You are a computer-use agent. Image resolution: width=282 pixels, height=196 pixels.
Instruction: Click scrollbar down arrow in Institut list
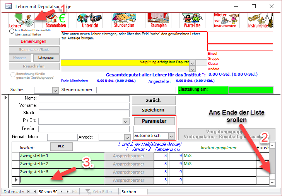click(x=272, y=182)
